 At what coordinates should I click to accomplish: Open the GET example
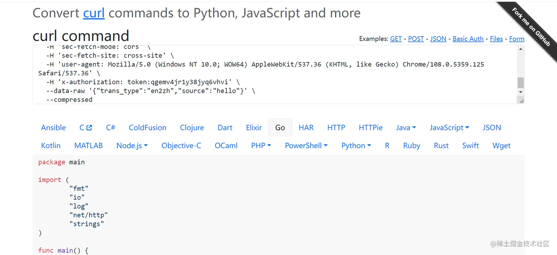(396, 39)
